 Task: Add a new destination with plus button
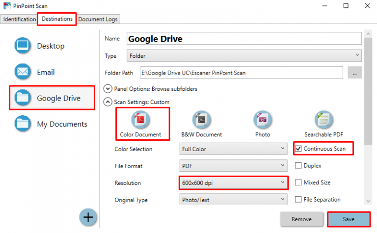pyautogui.click(x=88, y=217)
